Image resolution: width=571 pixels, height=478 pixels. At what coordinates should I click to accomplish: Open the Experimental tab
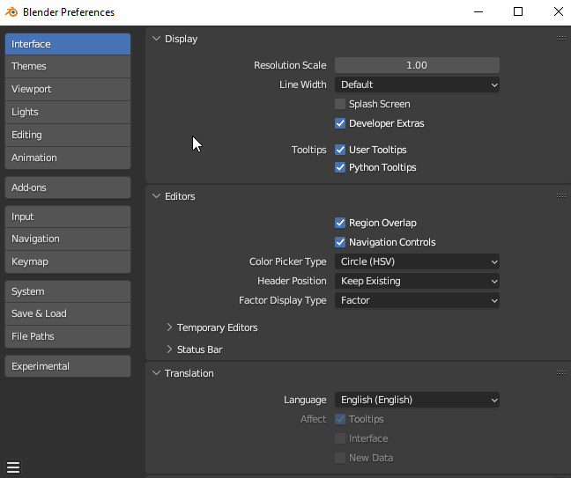68,366
